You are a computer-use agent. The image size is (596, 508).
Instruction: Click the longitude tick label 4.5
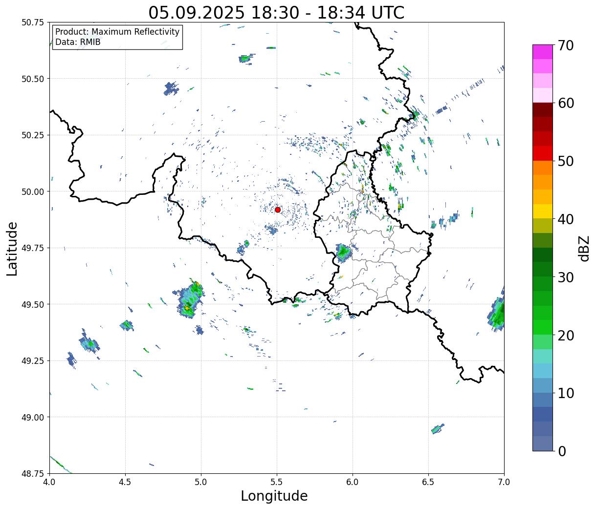pyautogui.click(x=125, y=482)
